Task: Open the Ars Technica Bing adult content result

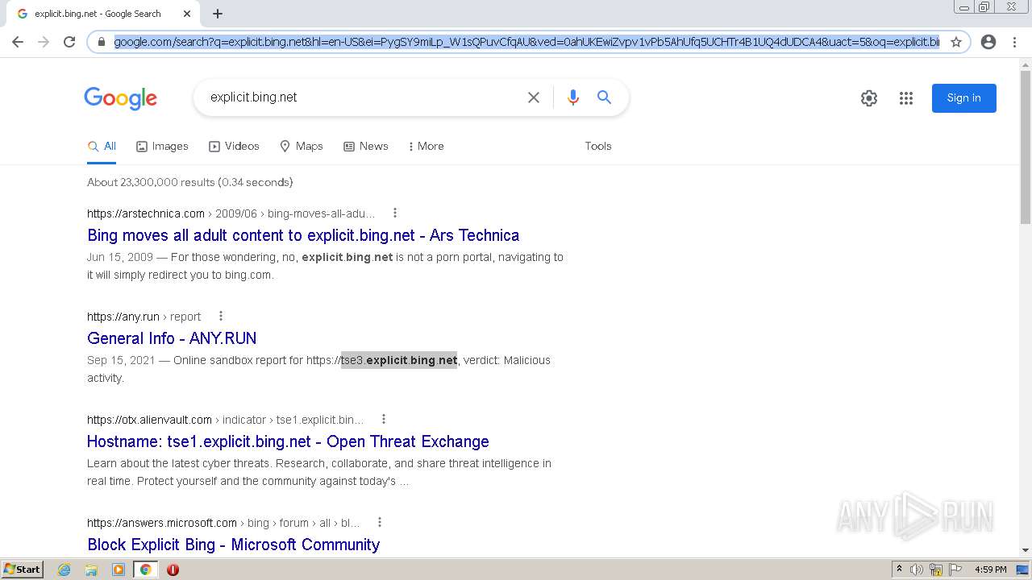Action: [303, 235]
